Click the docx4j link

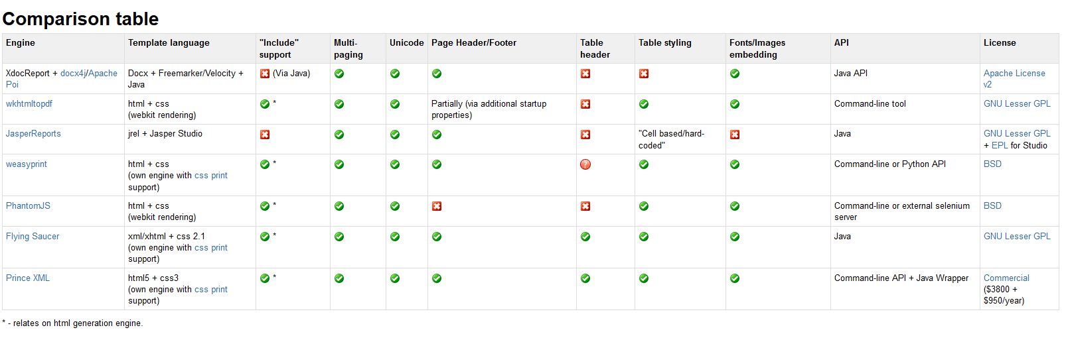[73, 74]
